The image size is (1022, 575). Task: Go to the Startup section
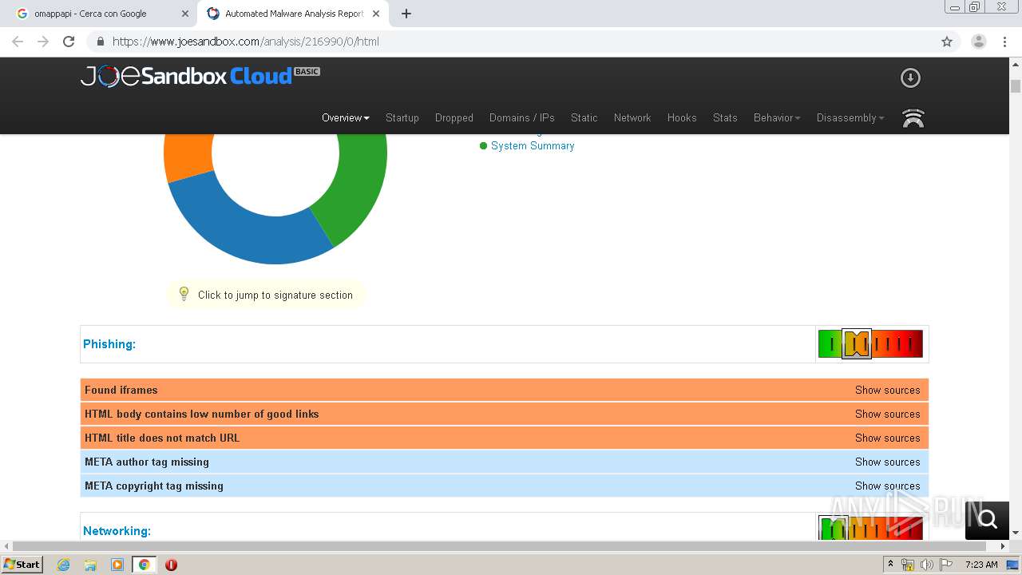[402, 117]
